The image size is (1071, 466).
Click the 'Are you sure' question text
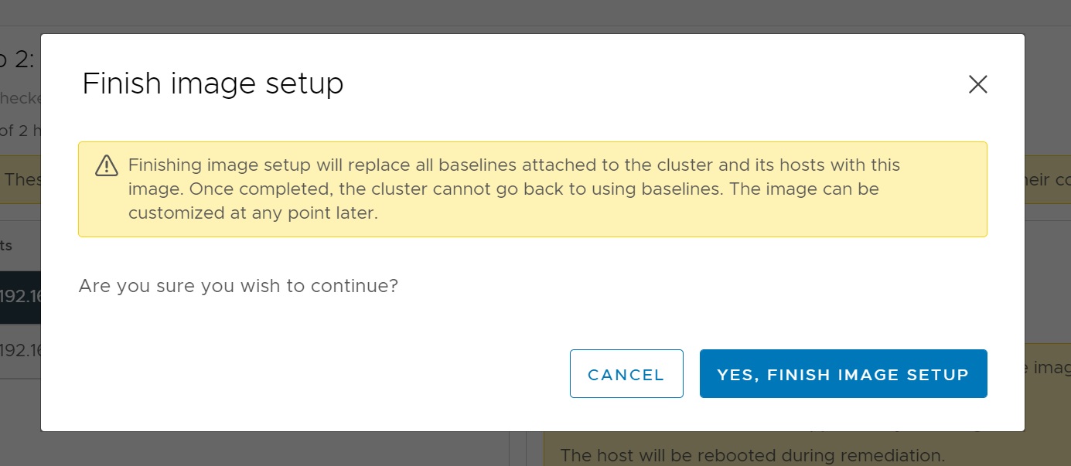point(238,286)
